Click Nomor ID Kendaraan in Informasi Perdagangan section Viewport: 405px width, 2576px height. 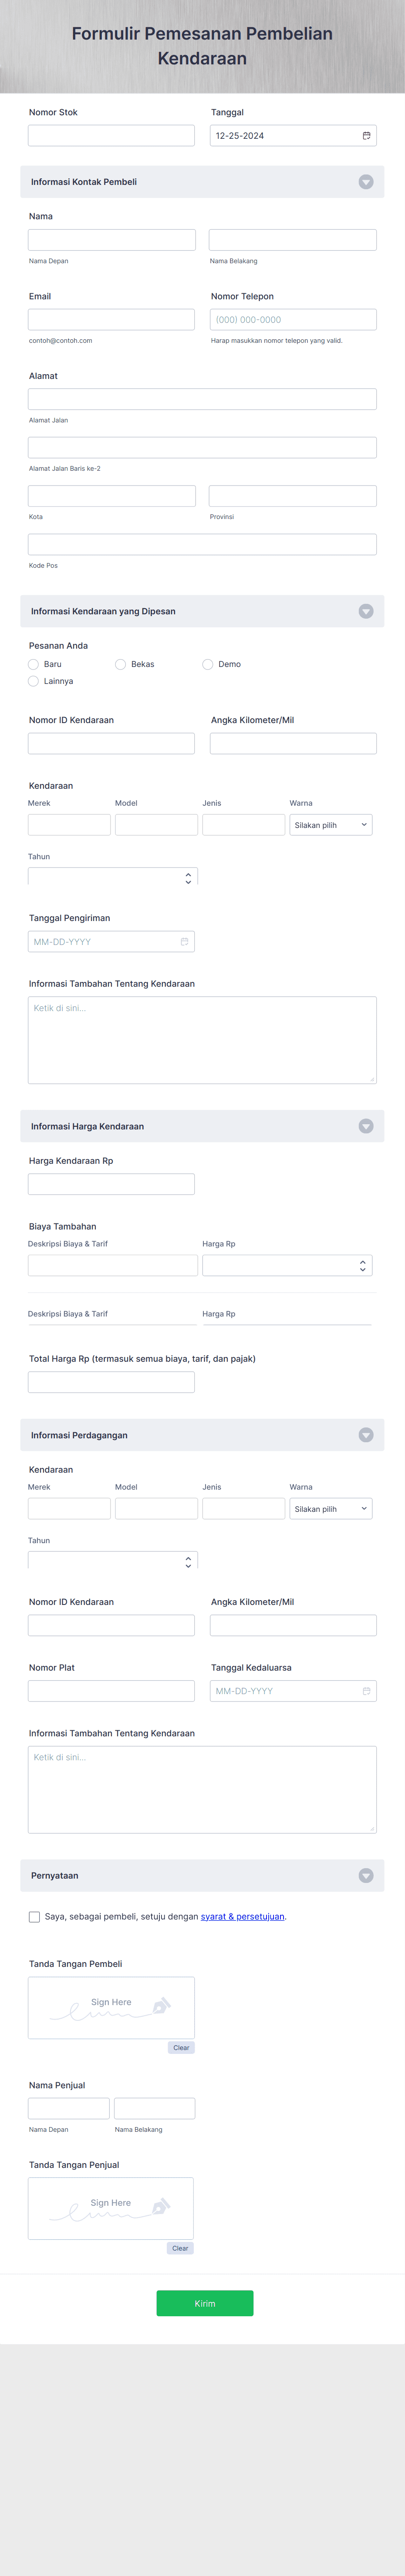tap(111, 1625)
